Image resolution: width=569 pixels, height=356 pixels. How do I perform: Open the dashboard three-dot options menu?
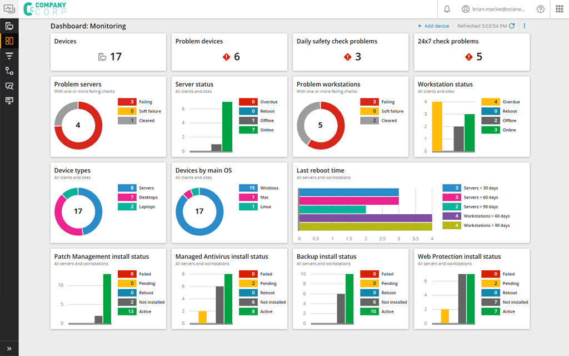click(525, 26)
